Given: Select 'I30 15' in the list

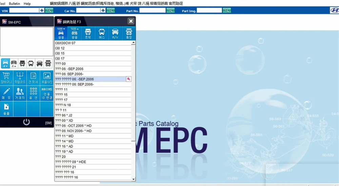Looking at the screenshot, I should click(93, 53).
